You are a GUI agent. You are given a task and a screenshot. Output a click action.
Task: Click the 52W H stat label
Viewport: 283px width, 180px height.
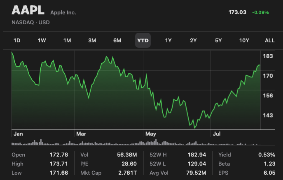pos(158,155)
